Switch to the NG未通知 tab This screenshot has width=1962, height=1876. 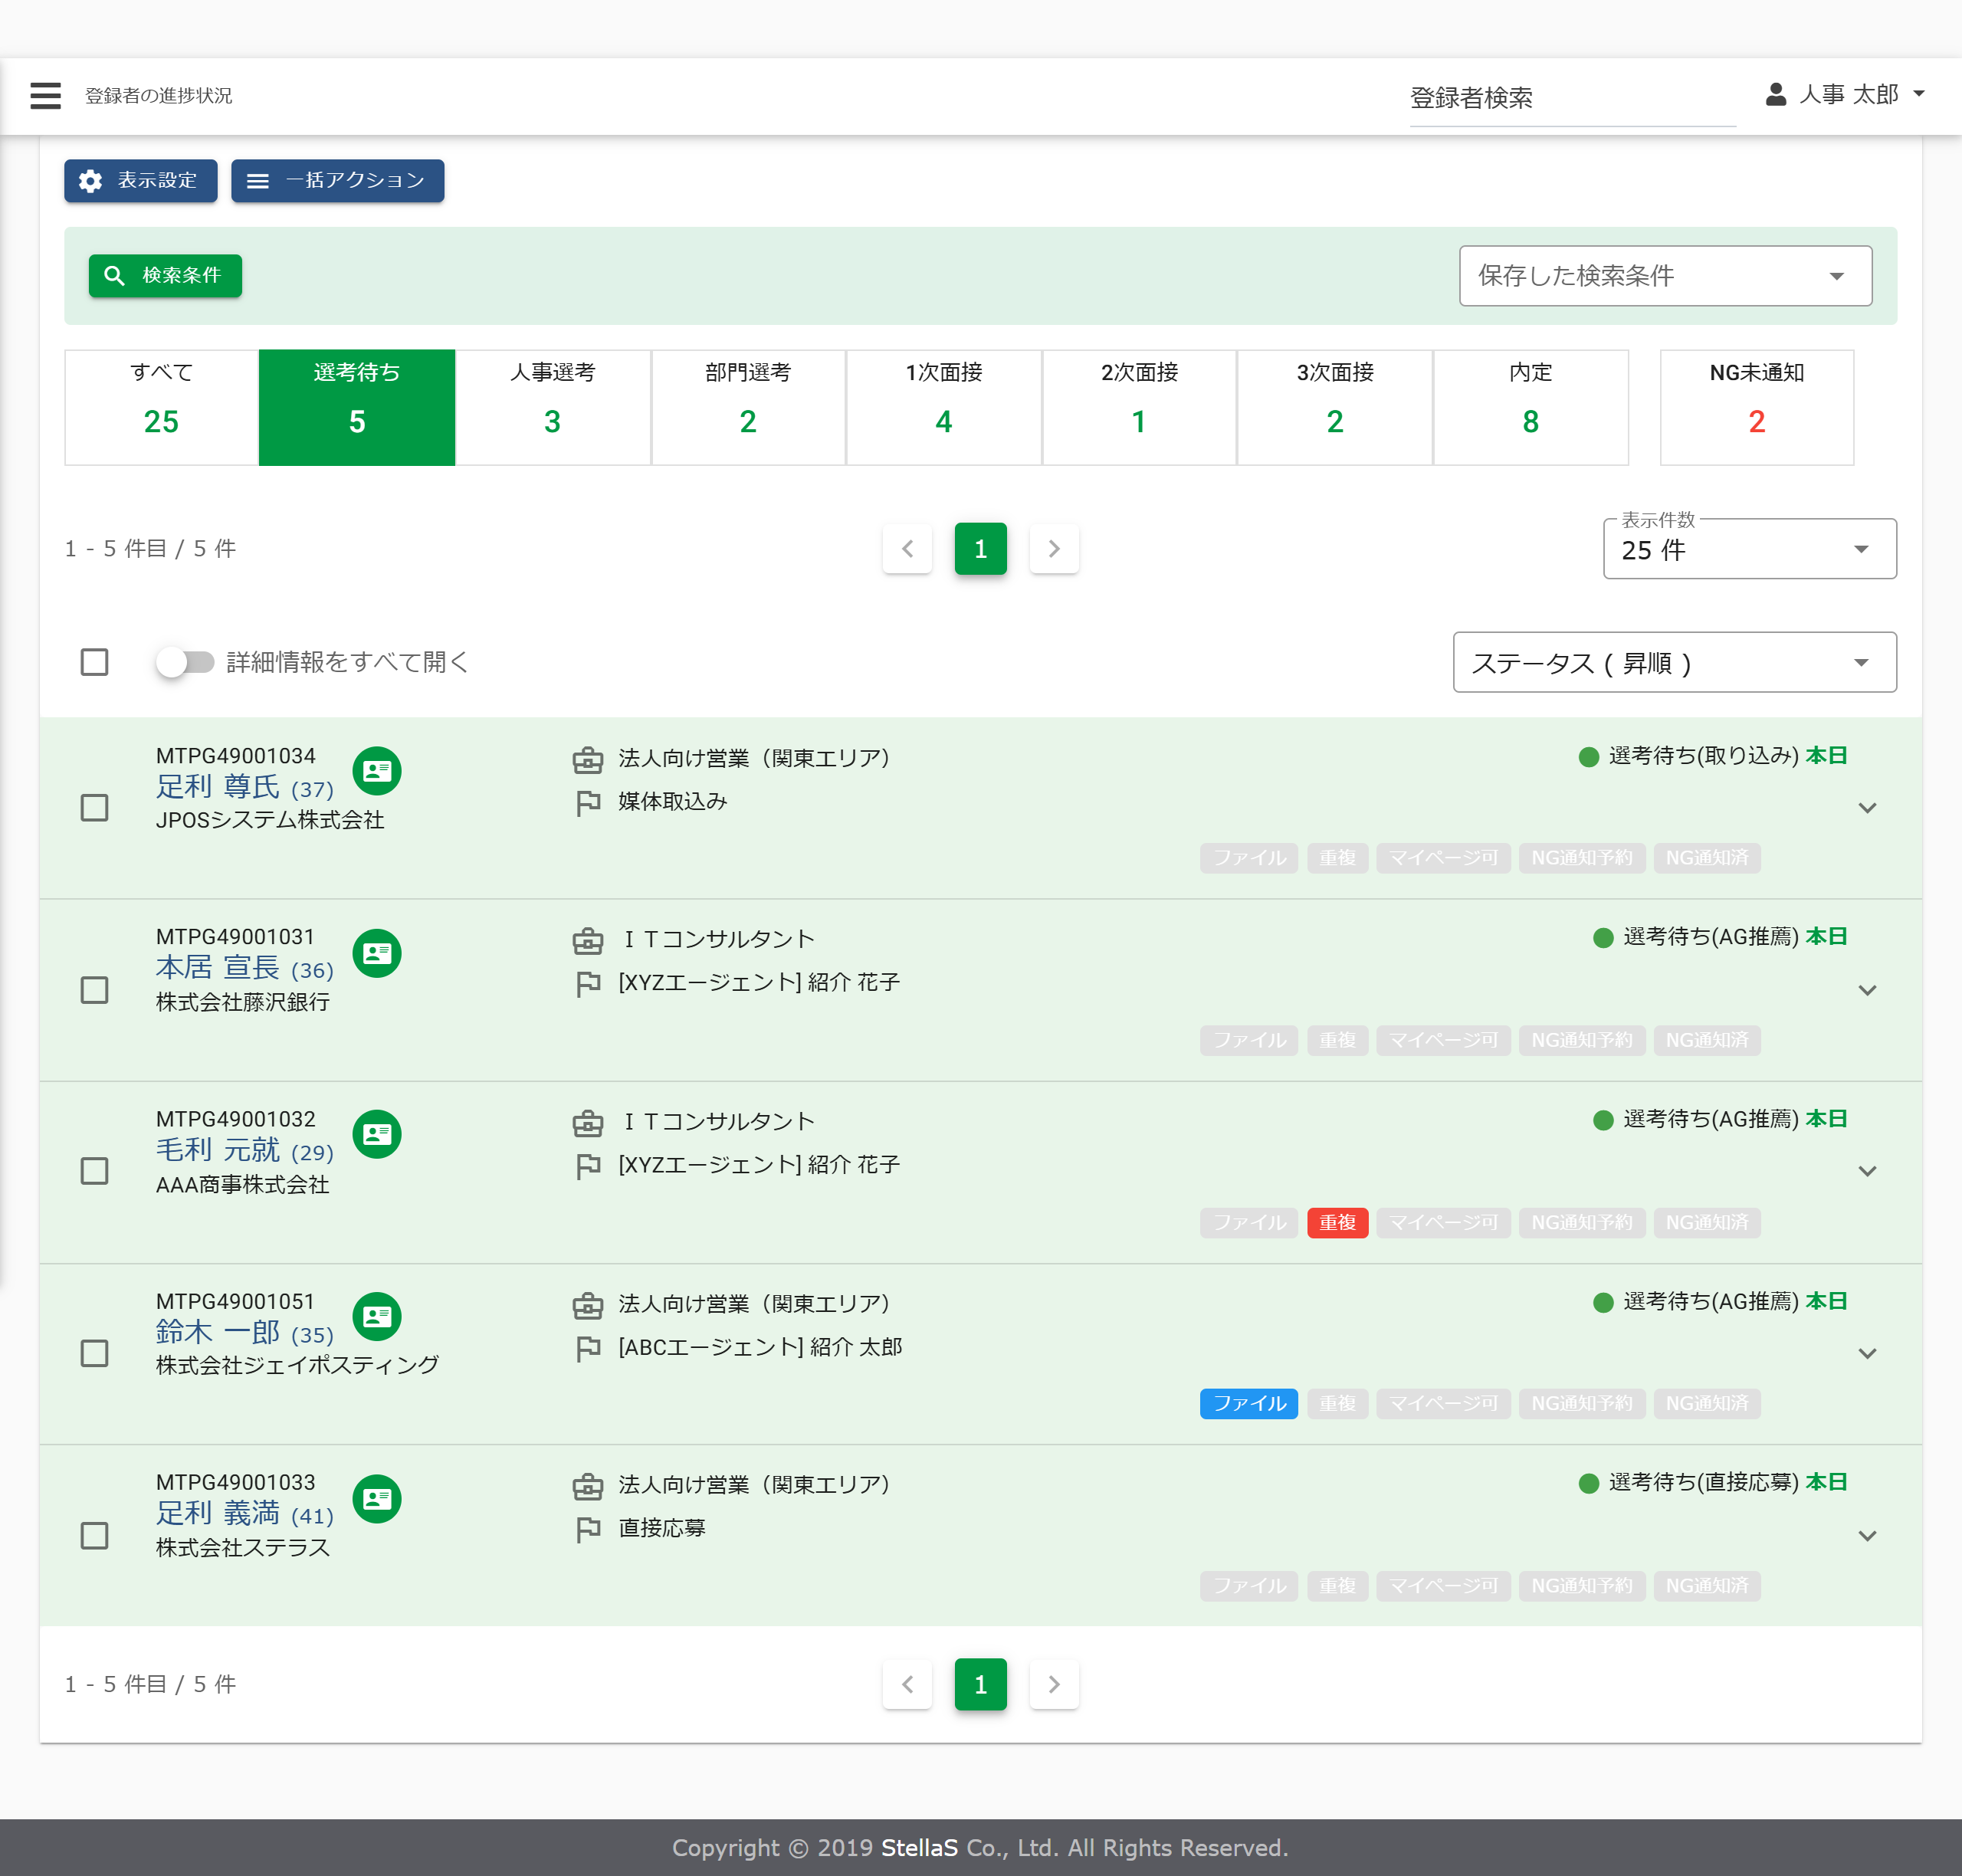(1756, 406)
